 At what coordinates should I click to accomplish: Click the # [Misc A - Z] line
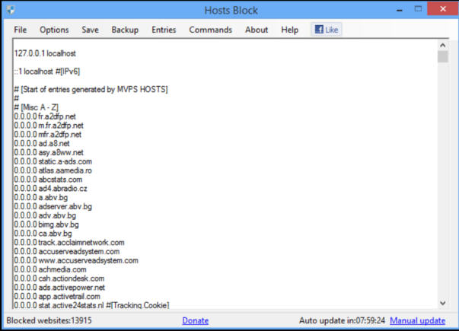coord(37,107)
